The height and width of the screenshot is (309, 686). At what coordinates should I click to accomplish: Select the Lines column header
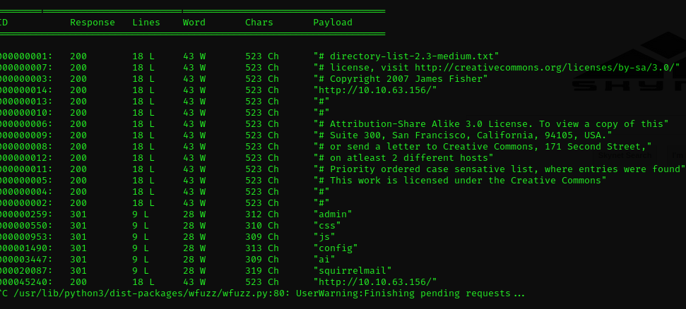tap(146, 23)
